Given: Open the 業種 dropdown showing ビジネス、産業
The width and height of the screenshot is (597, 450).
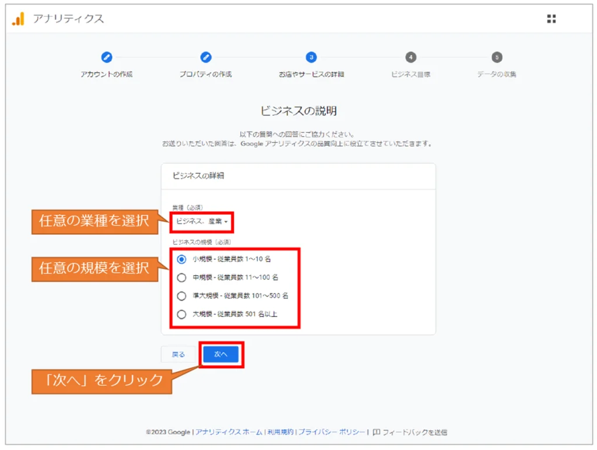Looking at the screenshot, I should point(202,222).
